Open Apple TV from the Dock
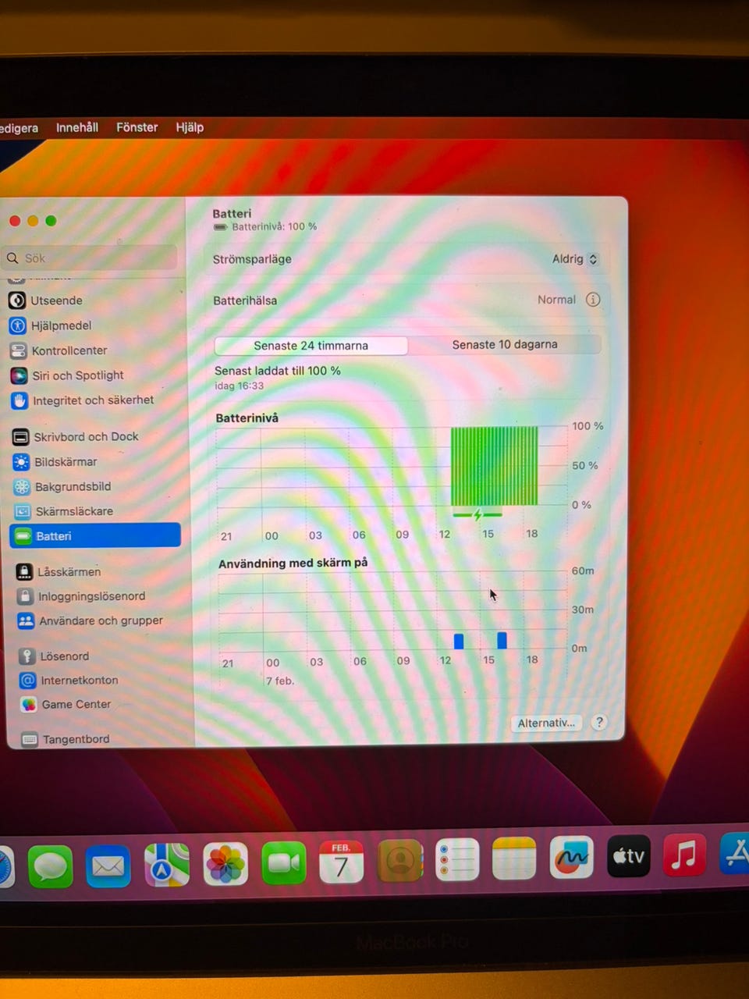This screenshot has width=749, height=999. point(628,855)
